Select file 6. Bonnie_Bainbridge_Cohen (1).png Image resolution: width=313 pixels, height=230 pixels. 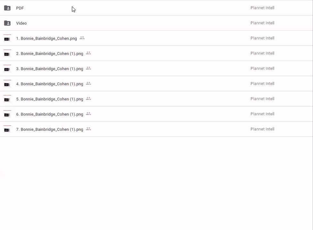(x=50, y=114)
